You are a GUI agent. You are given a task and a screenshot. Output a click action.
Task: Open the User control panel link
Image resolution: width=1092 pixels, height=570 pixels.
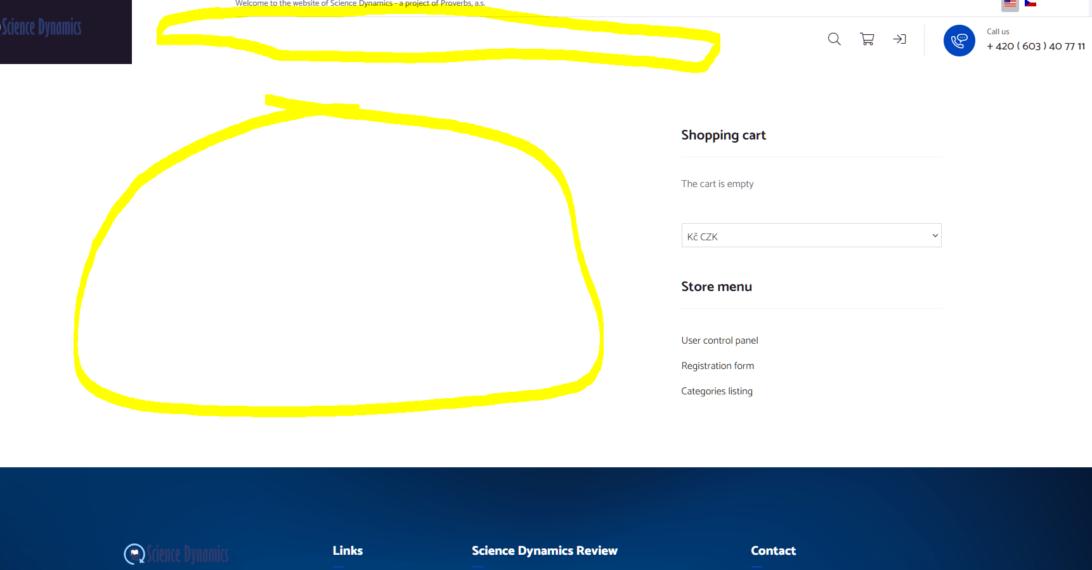tap(720, 340)
